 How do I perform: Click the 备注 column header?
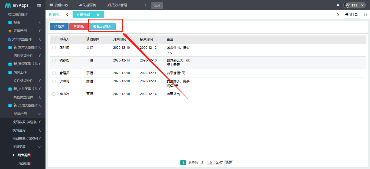[x=170, y=39]
